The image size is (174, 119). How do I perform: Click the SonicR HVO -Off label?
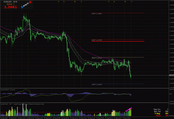(x=6, y=104)
